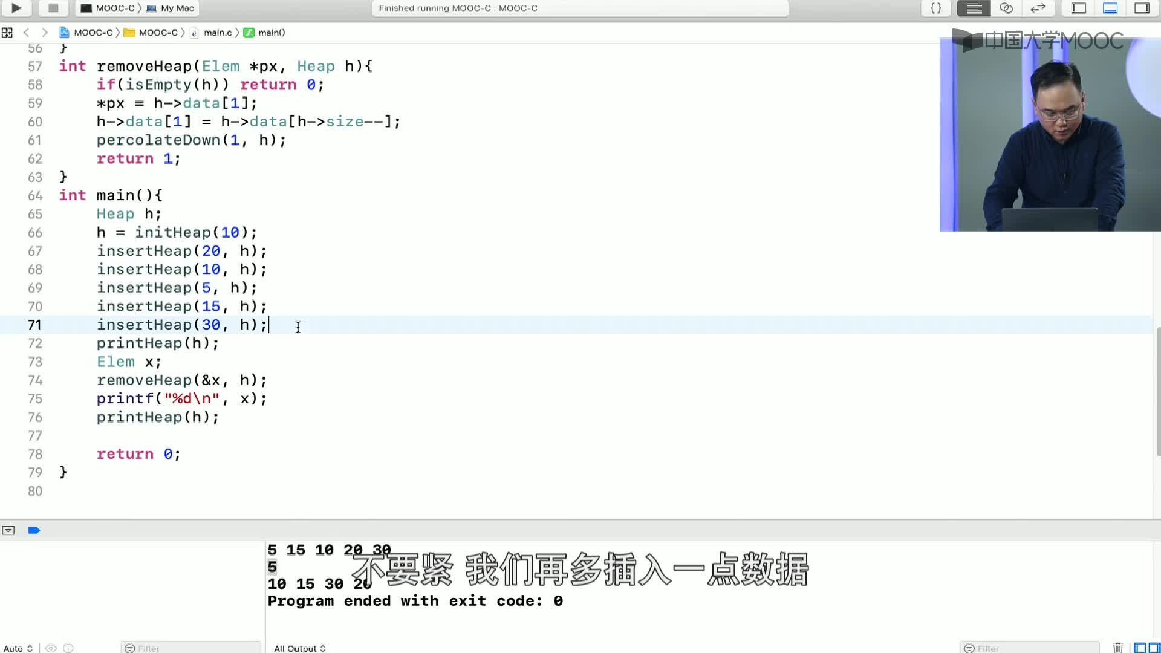Open main() function list in jump bar

coord(264,33)
